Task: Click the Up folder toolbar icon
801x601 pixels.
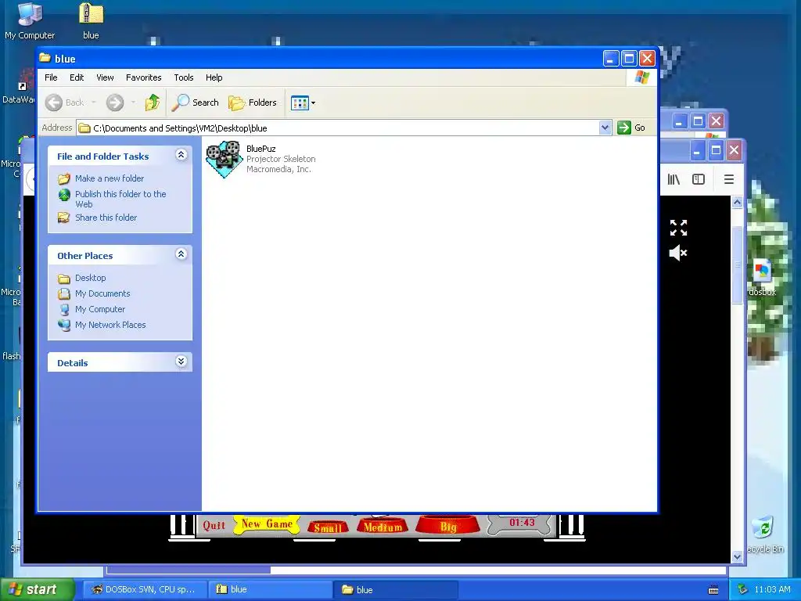Action: pos(152,103)
